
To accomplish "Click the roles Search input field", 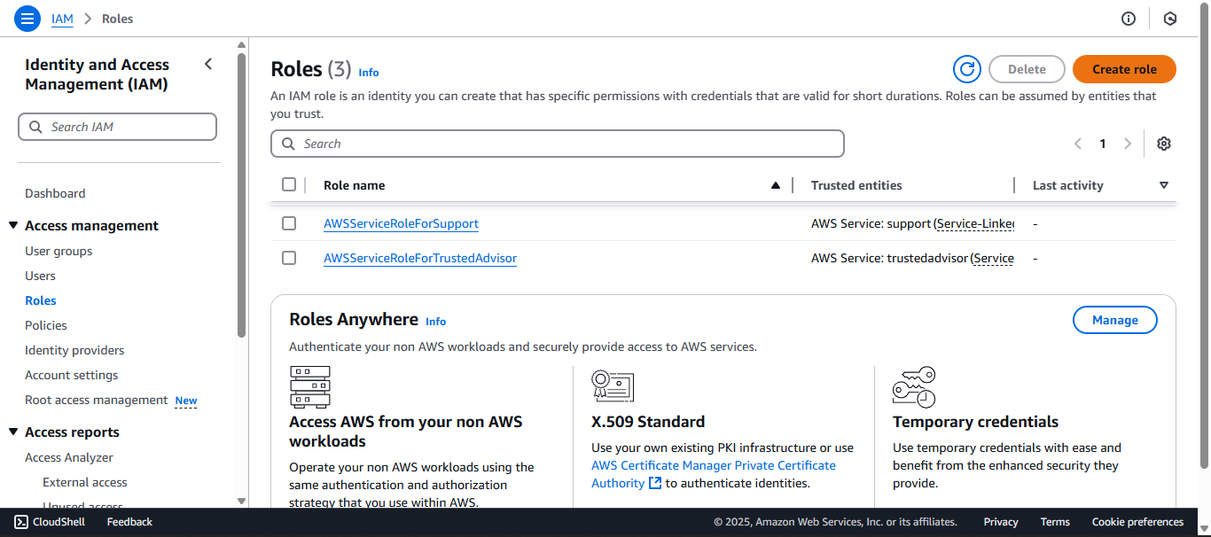I will pos(558,144).
